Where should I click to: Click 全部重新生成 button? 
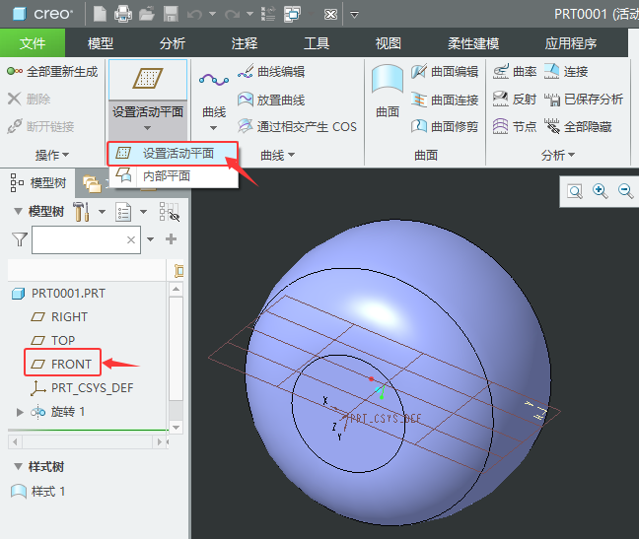tap(52, 72)
